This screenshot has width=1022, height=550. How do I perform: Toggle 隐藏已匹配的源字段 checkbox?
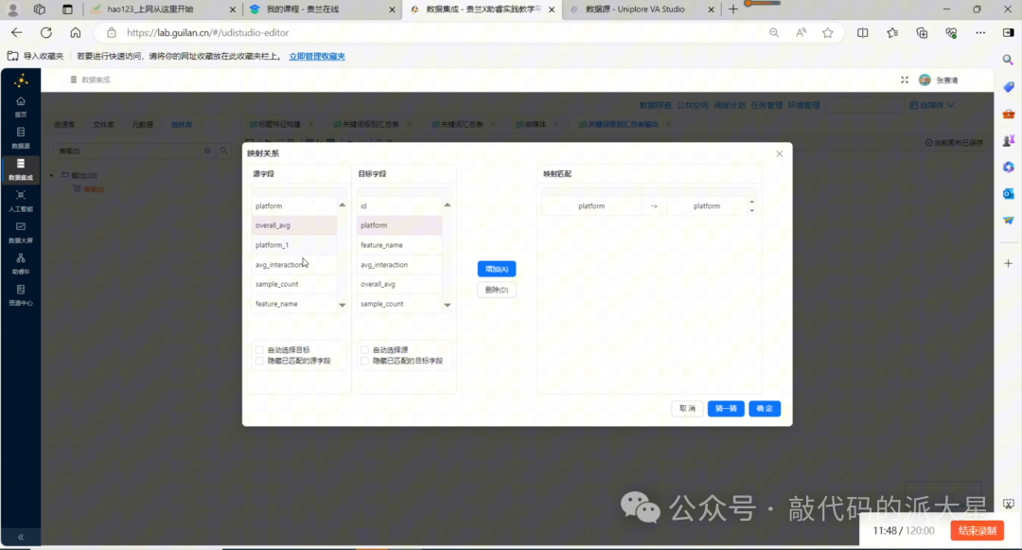pos(259,361)
